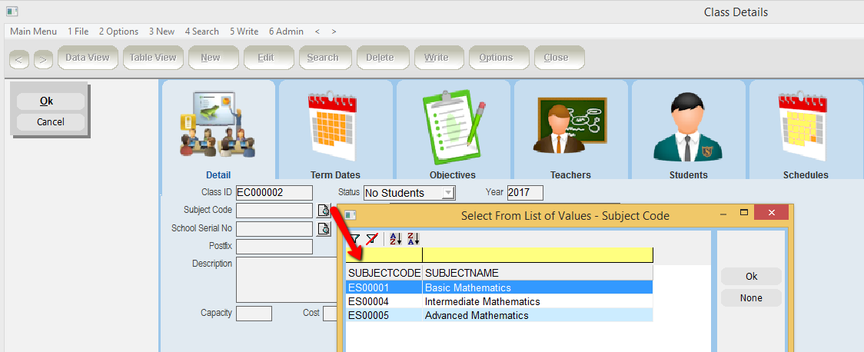
Task: Sort list descending Z to A
Action: (x=414, y=239)
